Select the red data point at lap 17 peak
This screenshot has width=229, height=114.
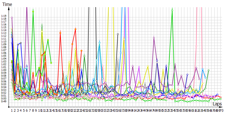click(x=60, y=33)
